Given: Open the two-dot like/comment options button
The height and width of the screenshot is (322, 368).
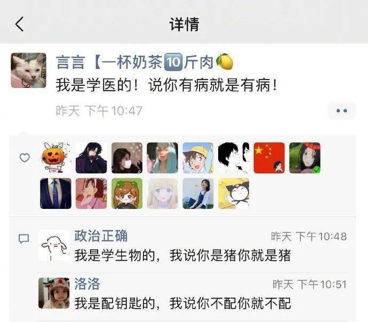Looking at the screenshot, I should [x=341, y=110].
